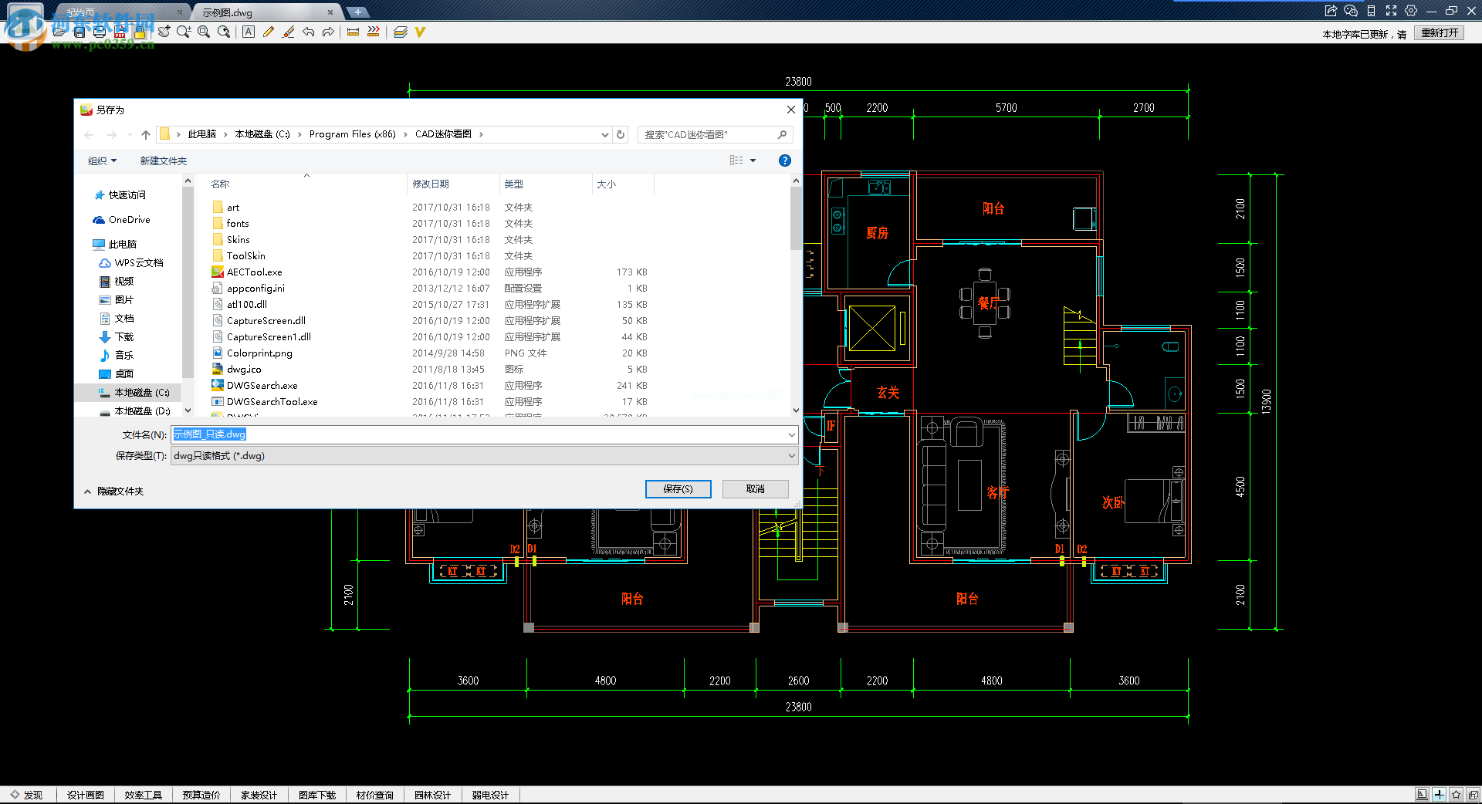Open the 文件名 dropdown arrow
This screenshot has width=1482, height=804.
791,435
